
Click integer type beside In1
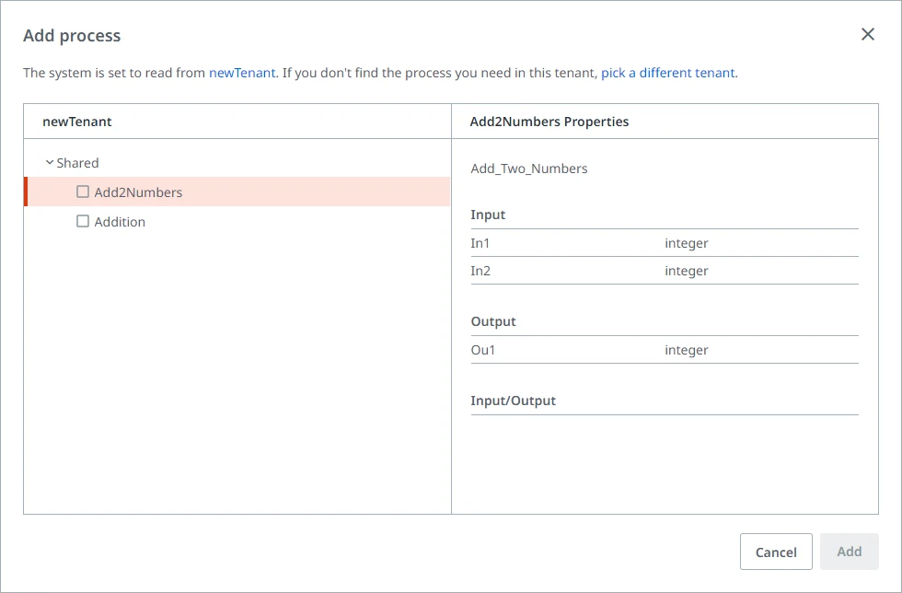coord(687,243)
